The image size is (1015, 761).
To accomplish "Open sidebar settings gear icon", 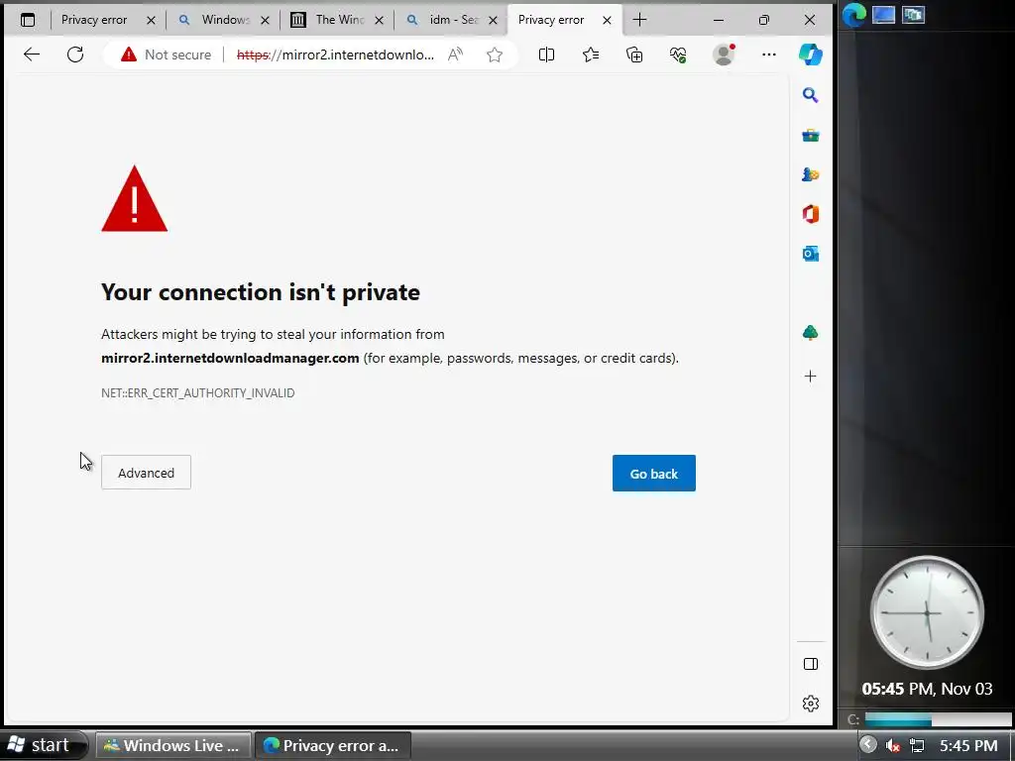I will (811, 704).
